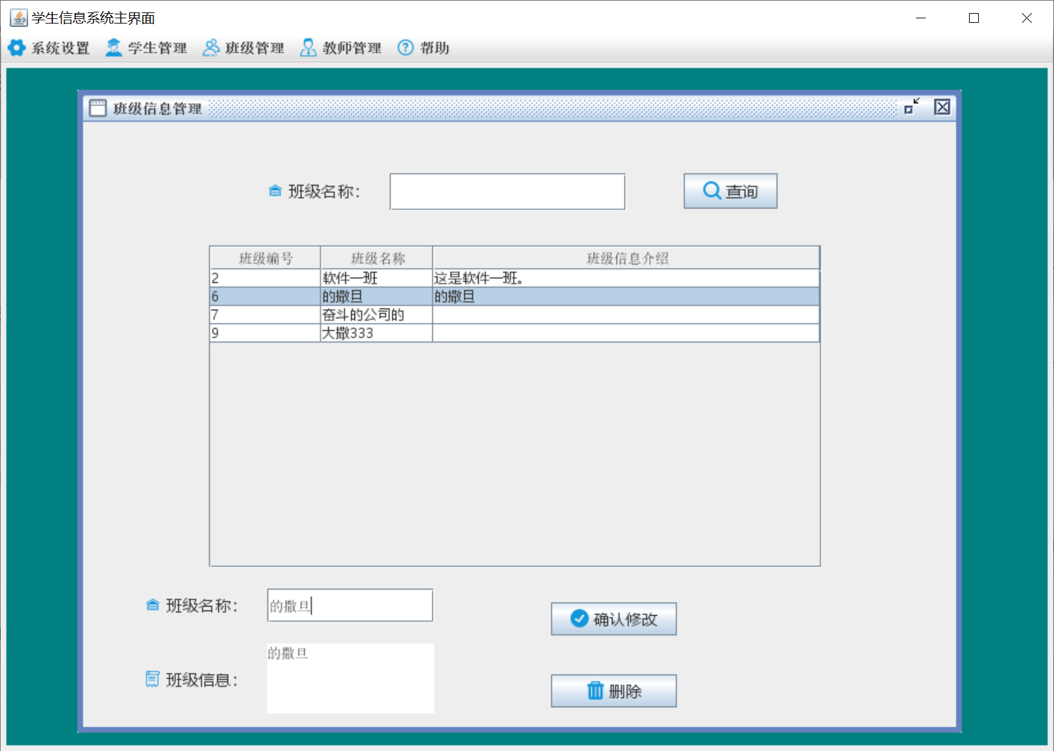Click the 的撒旦 cell in 班级信息介绍 column
The image size is (1054, 751).
point(626,297)
